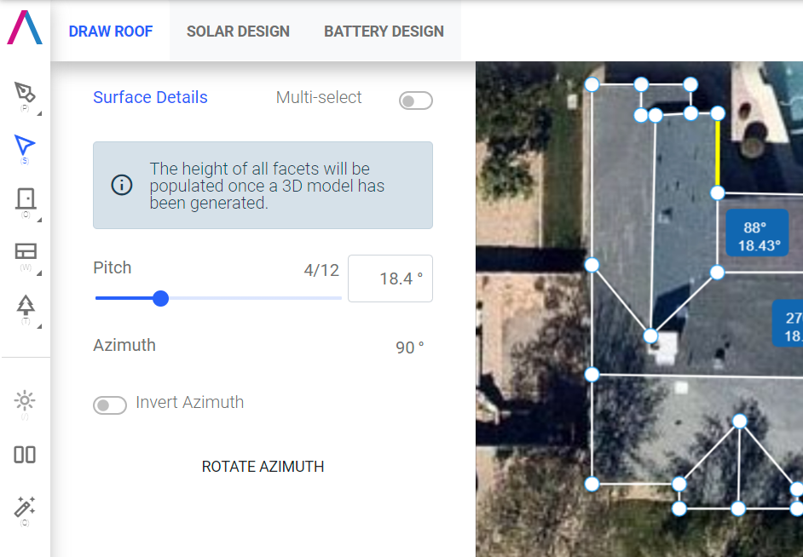Click the info icon in notice box
This screenshot has height=557, width=803.
(122, 185)
